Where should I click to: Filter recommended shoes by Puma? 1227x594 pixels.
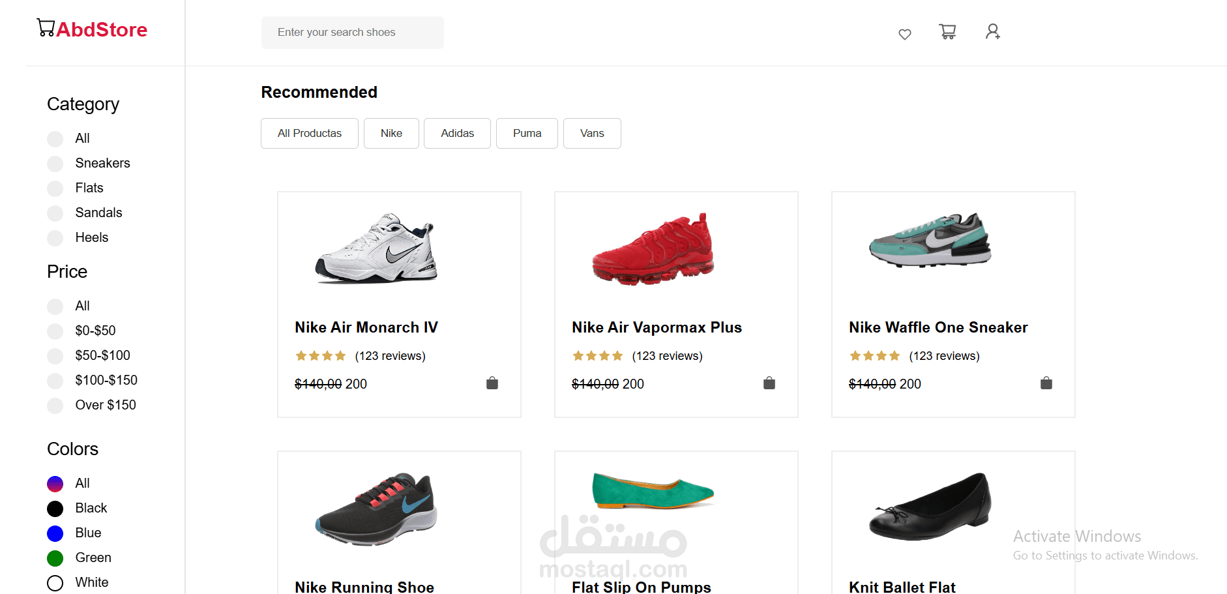click(527, 133)
